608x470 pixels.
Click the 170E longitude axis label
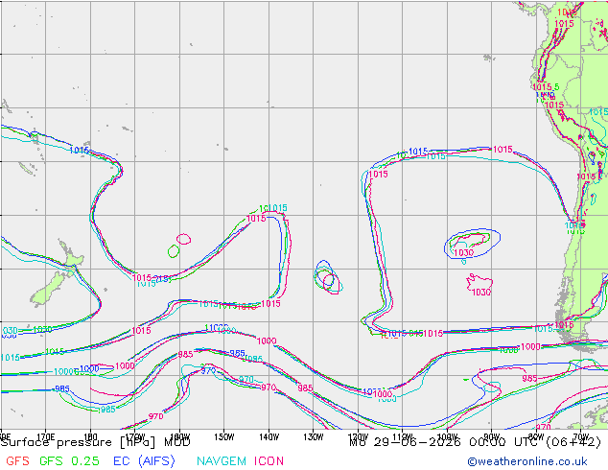pyautogui.click(x=45, y=437)
